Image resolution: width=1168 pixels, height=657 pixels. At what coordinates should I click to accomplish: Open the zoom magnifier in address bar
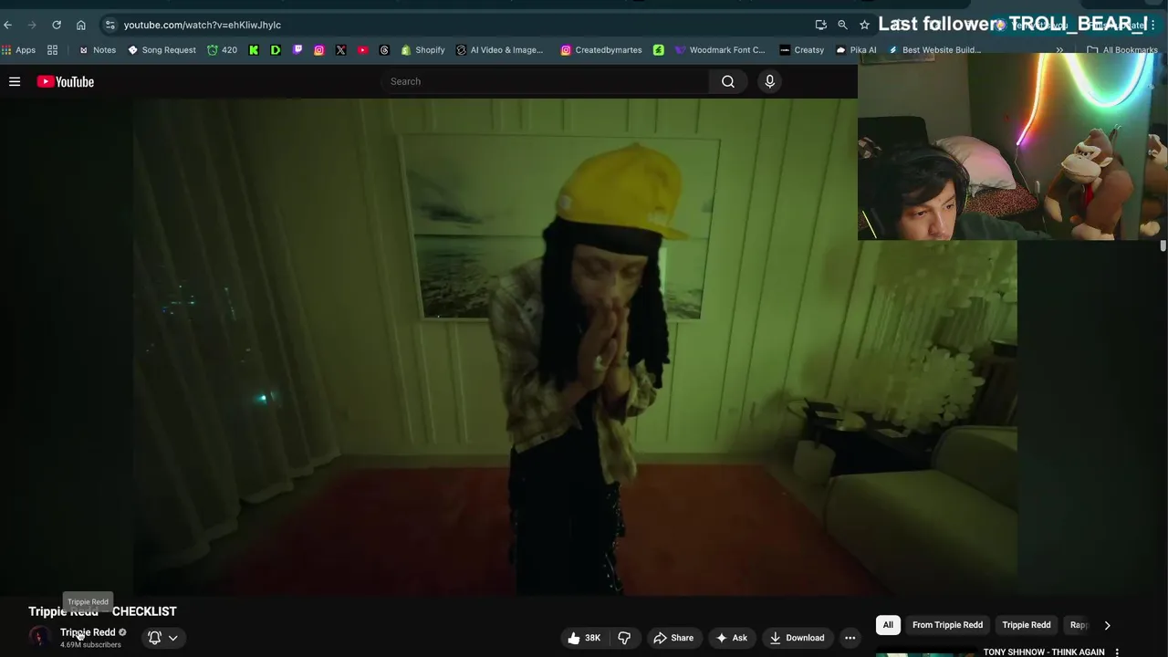coord(842,25)
